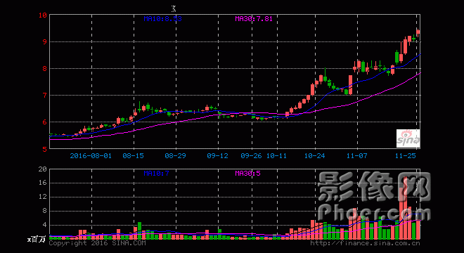
Task: Click price axis value 8
Action: point(45,69)
